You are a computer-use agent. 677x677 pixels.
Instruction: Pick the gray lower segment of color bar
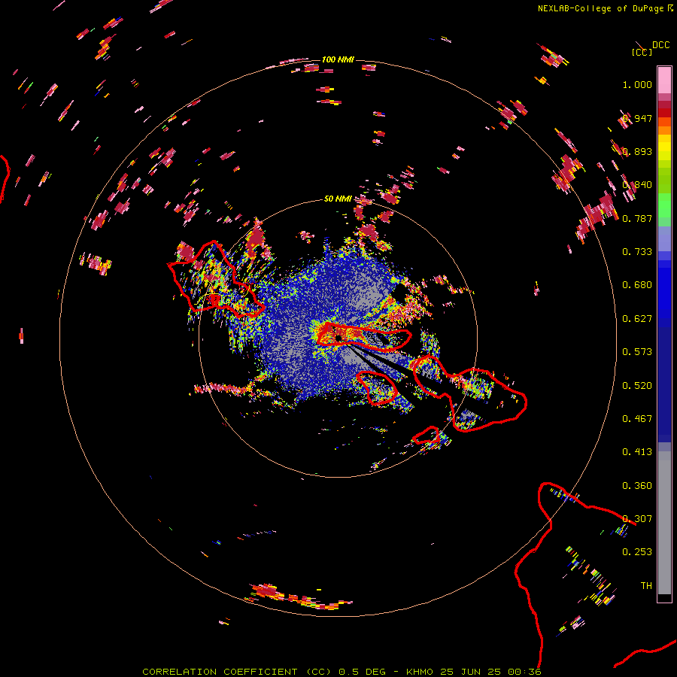pyautogui.click(x=664, y=523)
